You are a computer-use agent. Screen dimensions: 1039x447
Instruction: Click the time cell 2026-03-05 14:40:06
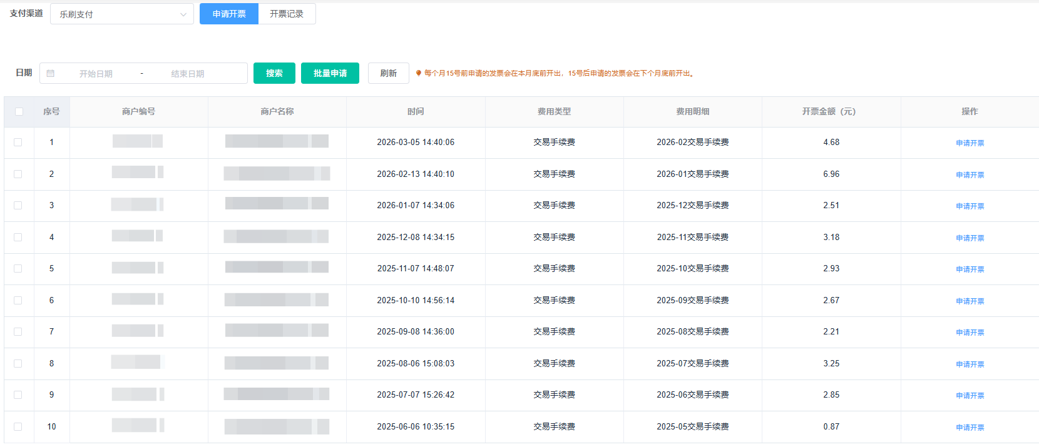click(x=416, y=143)
